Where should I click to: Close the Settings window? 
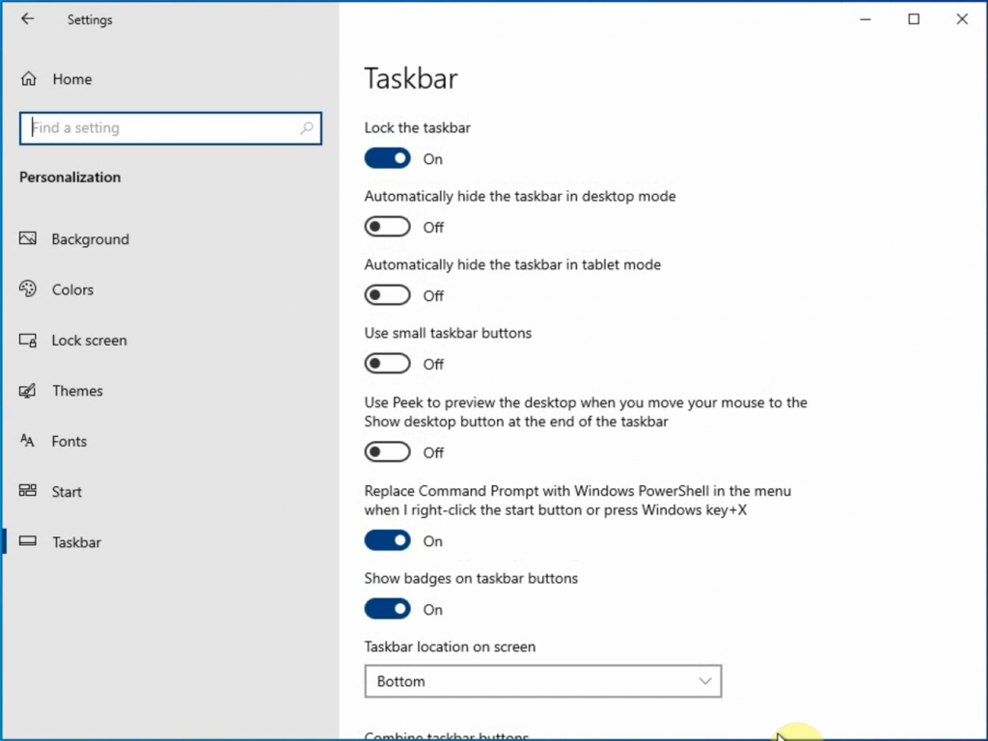[962, 19]
